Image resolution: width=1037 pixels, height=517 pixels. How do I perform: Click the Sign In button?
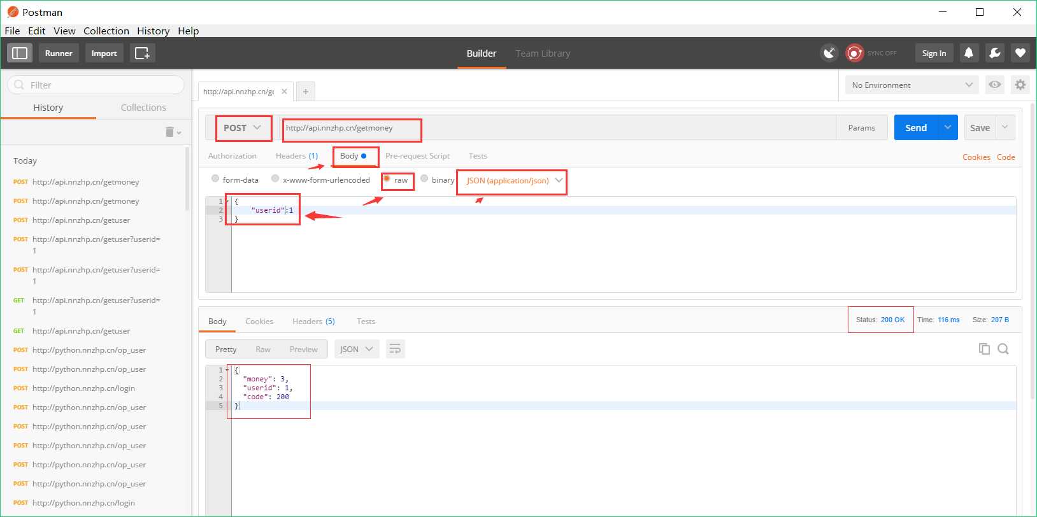click(x=934, y=53)
